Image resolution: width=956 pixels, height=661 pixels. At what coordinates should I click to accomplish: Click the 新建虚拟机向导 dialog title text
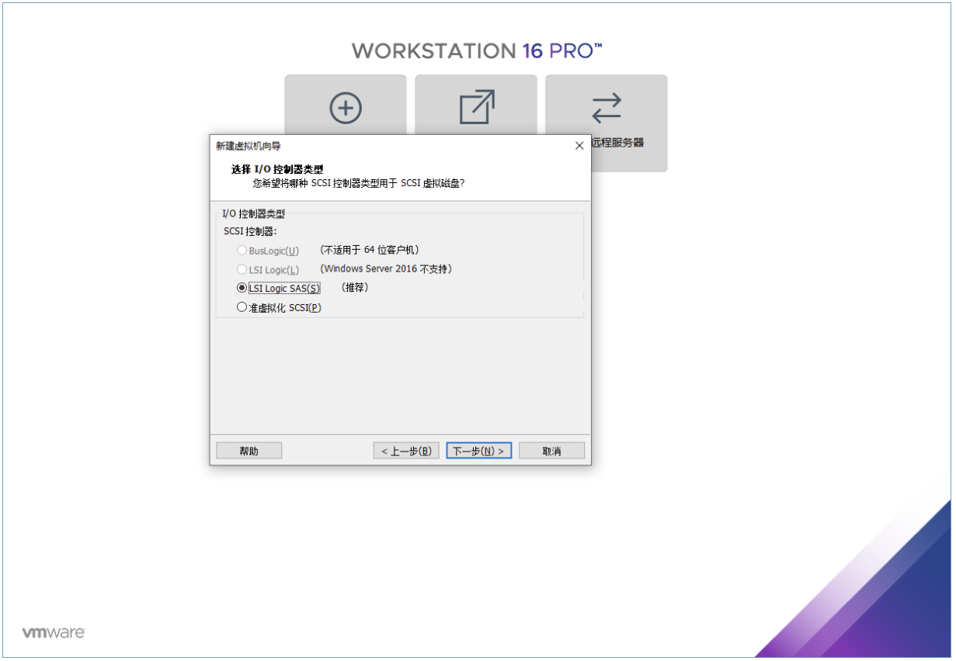pyautogui.click(x=249, y=146)
